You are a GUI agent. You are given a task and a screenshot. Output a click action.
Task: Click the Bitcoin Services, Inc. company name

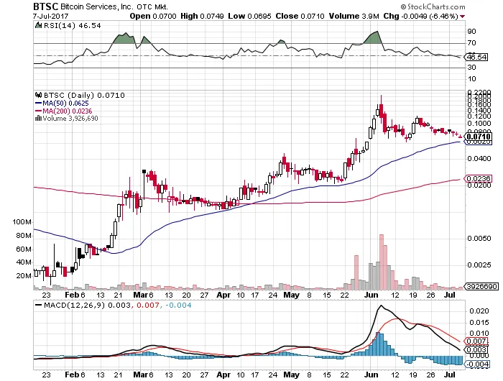pos(98,6)
